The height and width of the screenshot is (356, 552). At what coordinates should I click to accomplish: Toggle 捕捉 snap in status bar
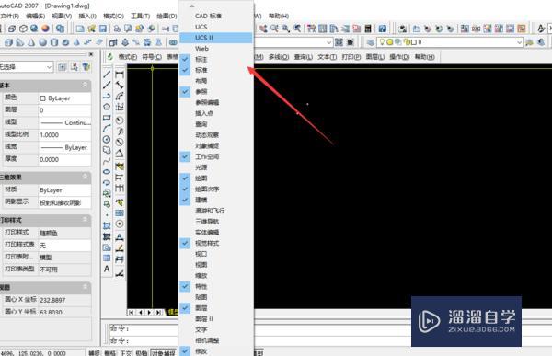94,353
